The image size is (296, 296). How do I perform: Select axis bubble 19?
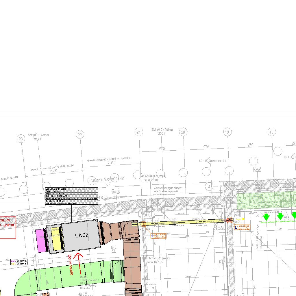click(x=227, y=132)
